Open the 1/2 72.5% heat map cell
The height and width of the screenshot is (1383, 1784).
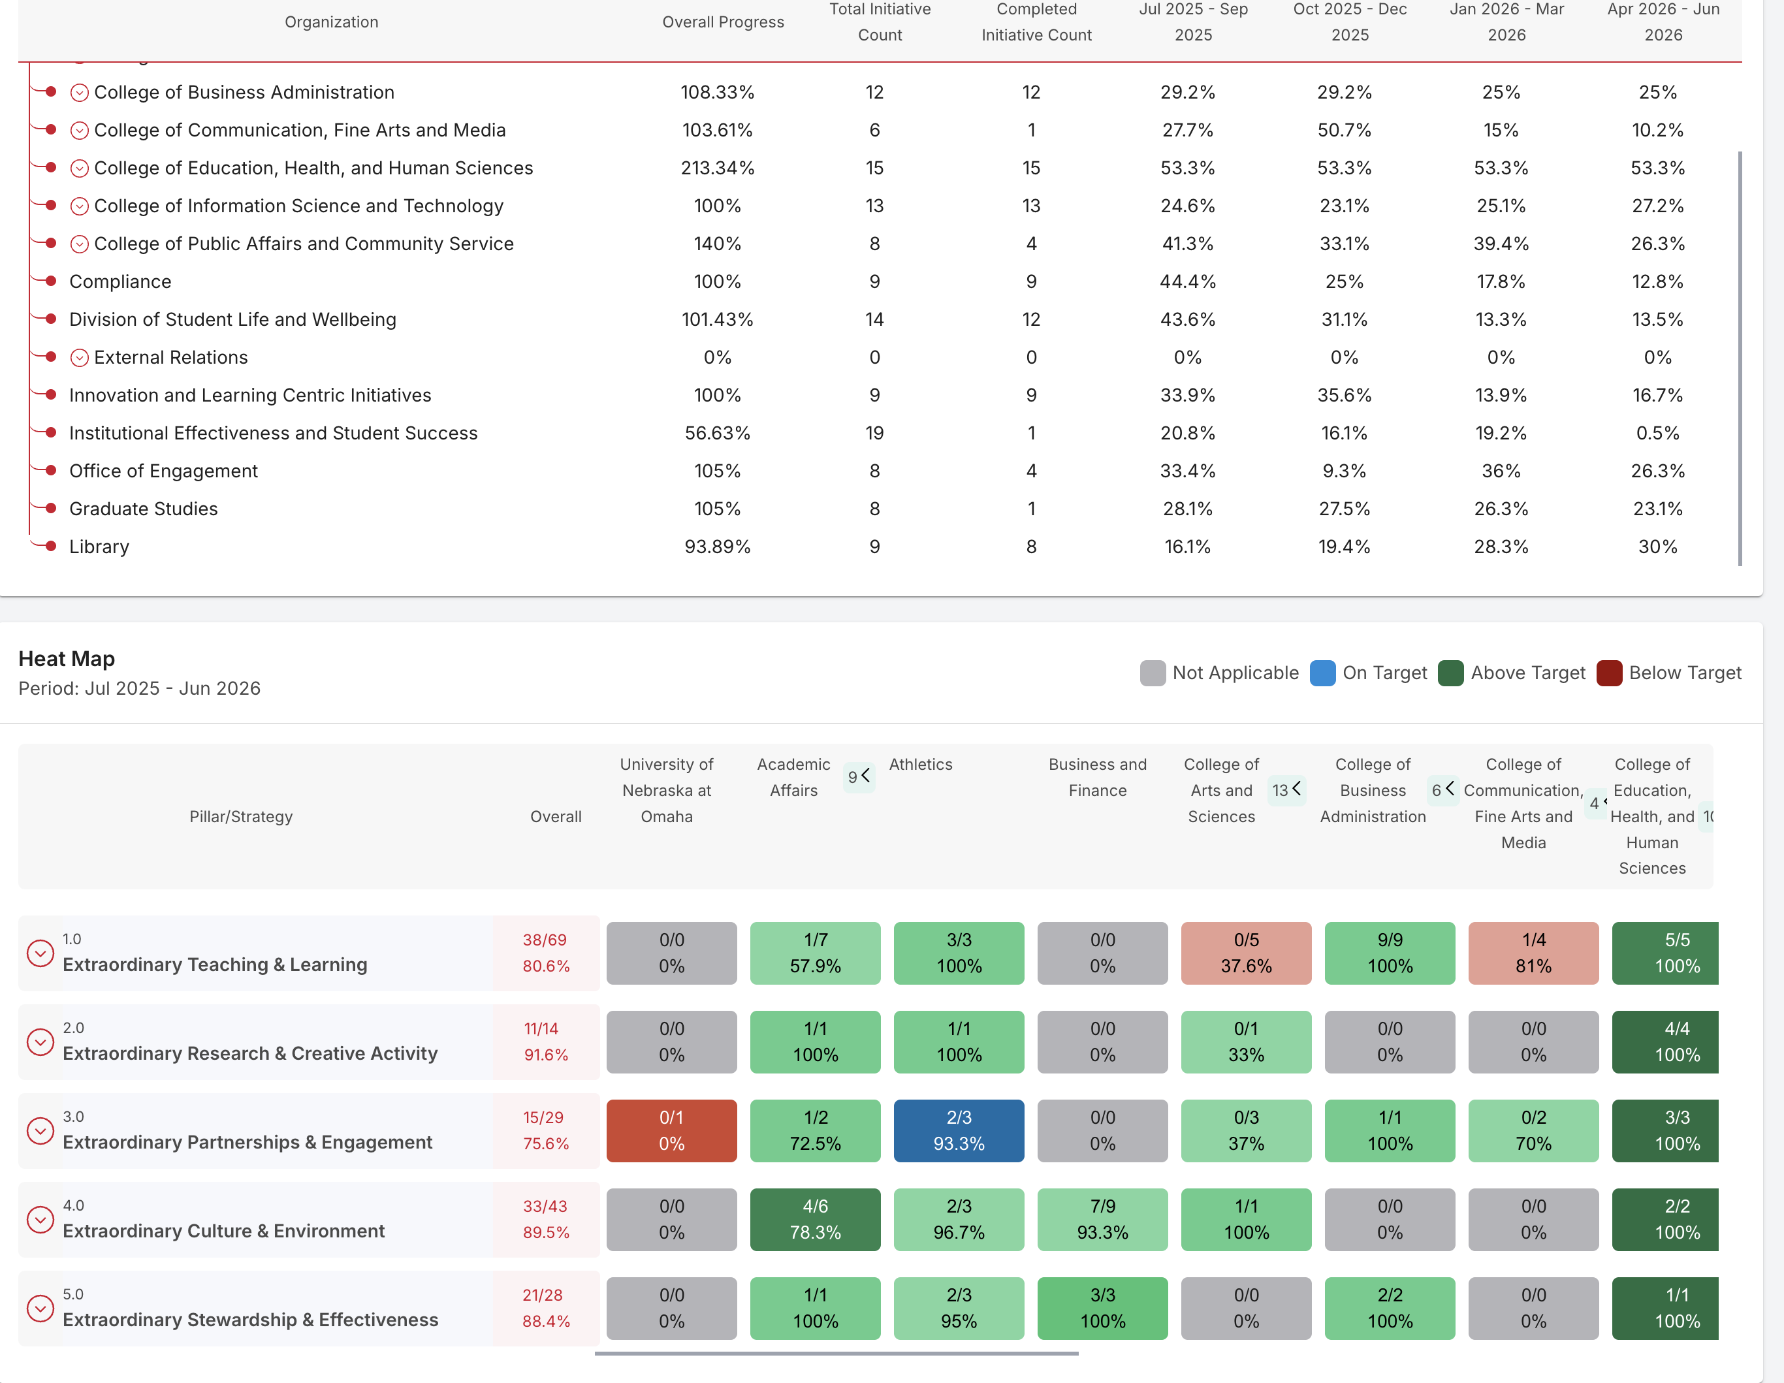(815, 1130)
